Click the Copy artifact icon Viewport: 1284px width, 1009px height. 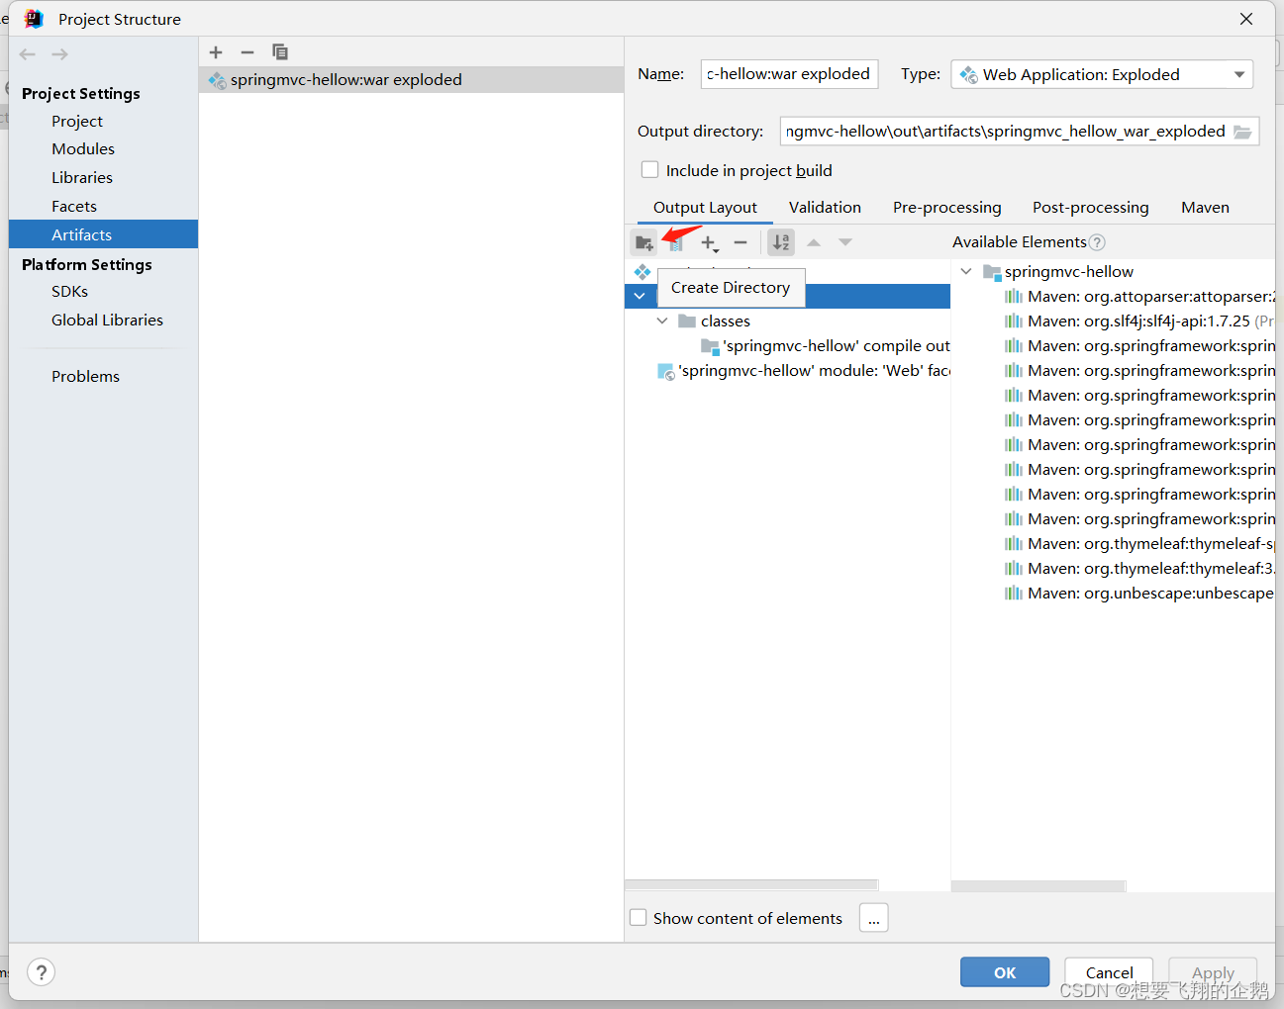280,51
